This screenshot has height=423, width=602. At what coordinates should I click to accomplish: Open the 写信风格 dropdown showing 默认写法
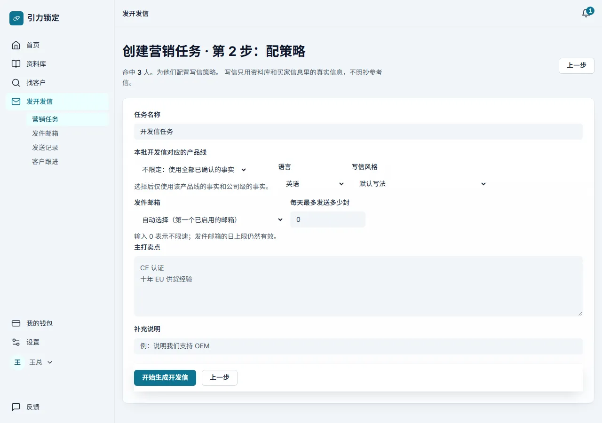pos(422,184)
